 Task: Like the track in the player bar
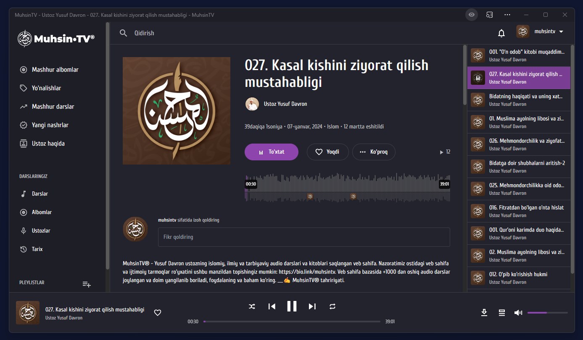click(x=158, y=313)
